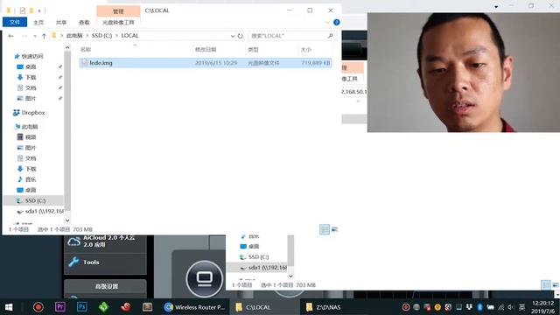Image resolution: width=560 pixels, height=315 pixels.
Task: Click navigation pane scrollbar down arrow in C:\LOCAL
Action: pos(67,220)
